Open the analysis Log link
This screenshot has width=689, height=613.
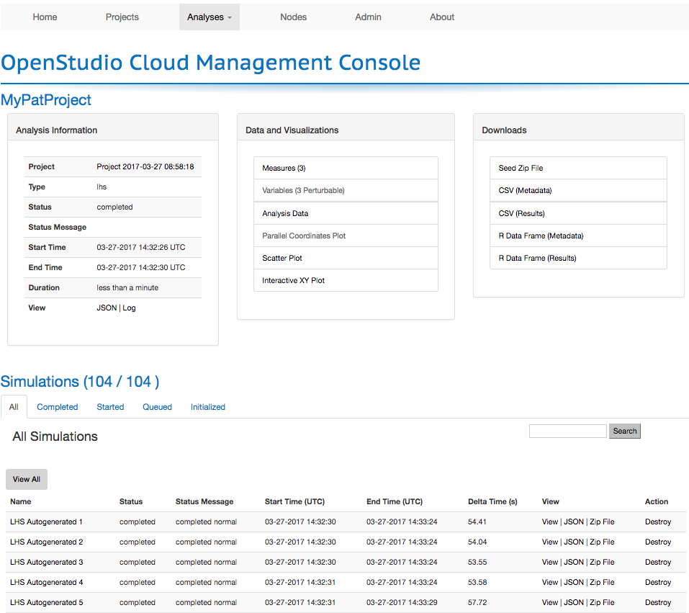pyautogui.click(x=129, y=308)
